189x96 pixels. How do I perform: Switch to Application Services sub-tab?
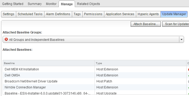coord(120,14)
